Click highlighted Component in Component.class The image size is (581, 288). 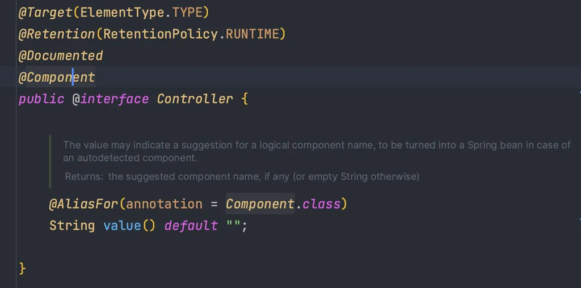[260, 204]
